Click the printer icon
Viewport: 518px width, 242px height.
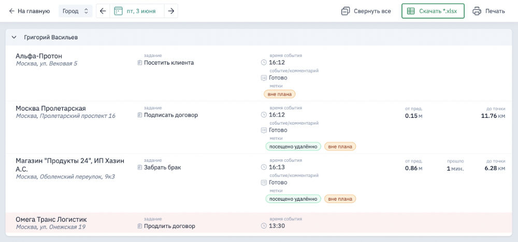pyautogui.click(x=477, y=11)
